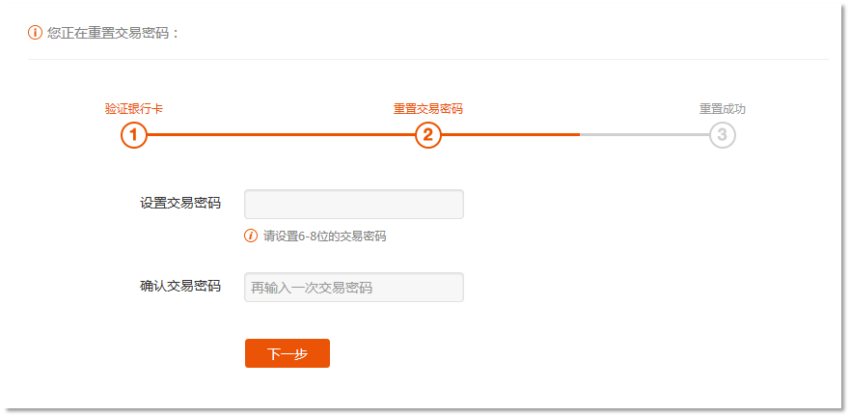Click the 设置交易密码 field label
Screen dimensions: 850x417
(180, 203)
